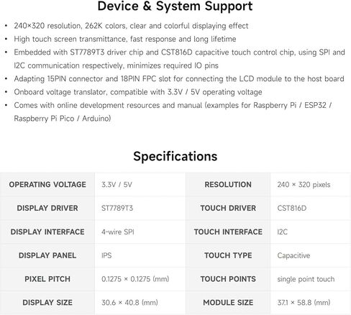The image size is (351, 315).
Task: Click the single point touch value
Action: (x=306, y=279)
